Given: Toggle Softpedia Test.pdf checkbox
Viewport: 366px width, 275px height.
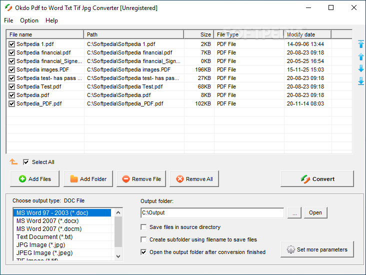Looking at the screenshot, I should pyautogui.click(x=11, y=86).
